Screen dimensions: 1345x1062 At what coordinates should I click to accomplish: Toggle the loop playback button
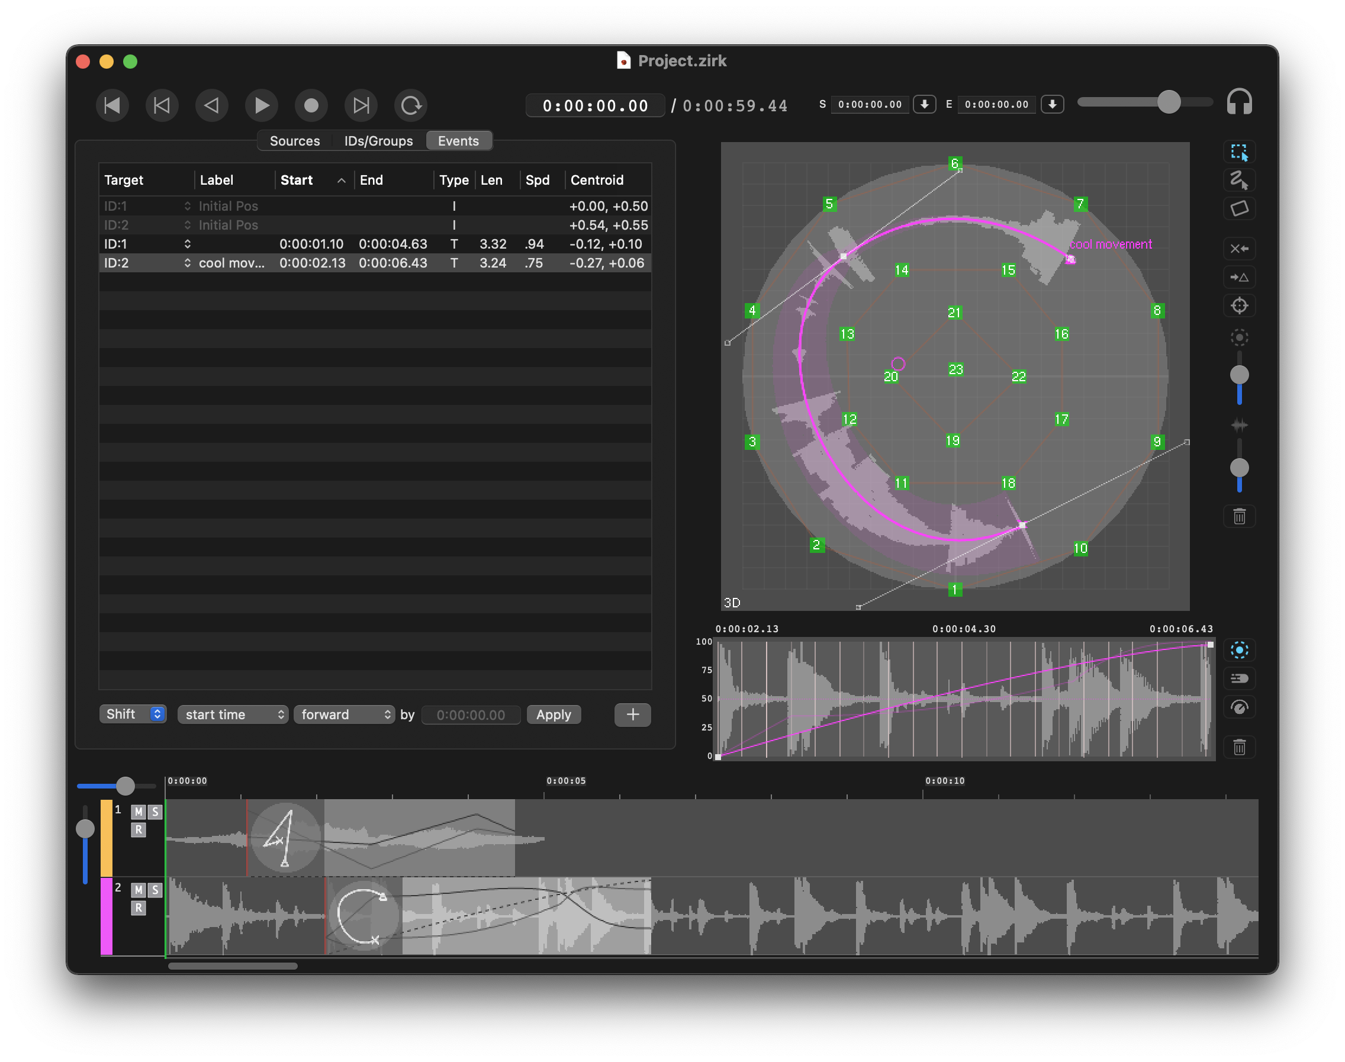coord(410,106)
